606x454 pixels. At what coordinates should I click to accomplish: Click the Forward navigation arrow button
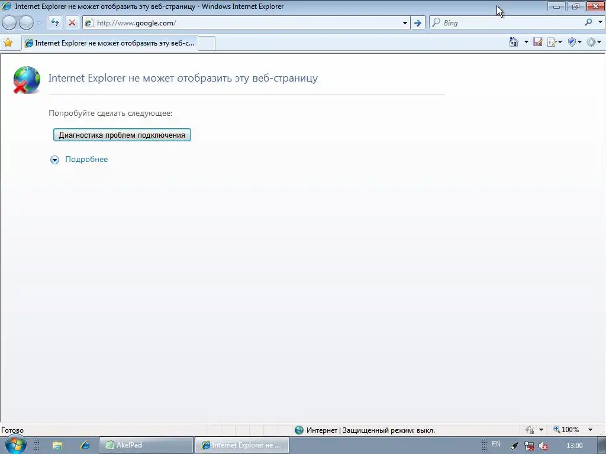pyautogui.click(x=26, y=23)
